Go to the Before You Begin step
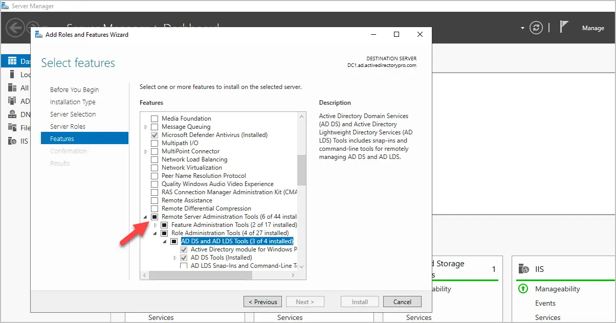This screenshot has height=323, width=616. click(x=75, y=89)
